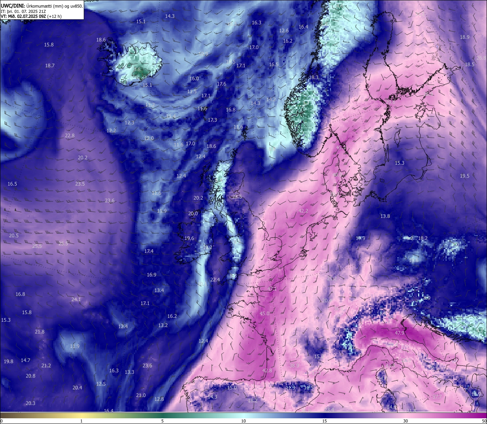
Task: Click the 12.0 value on the map
Action: tap(149, 138)
